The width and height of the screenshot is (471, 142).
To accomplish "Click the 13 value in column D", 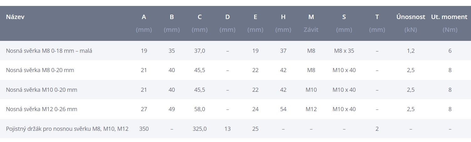I will 227,129.
